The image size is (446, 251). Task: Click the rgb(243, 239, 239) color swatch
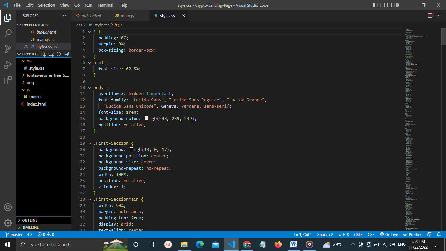[146, 118]
